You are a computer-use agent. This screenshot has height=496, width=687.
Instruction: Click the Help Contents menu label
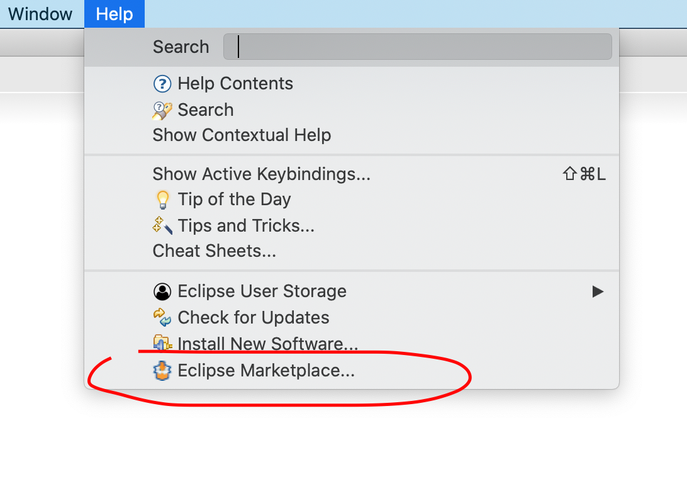[x=235, y=83]
